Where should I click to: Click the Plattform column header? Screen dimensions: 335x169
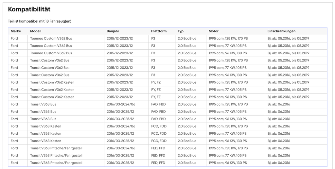click(159, 31)
